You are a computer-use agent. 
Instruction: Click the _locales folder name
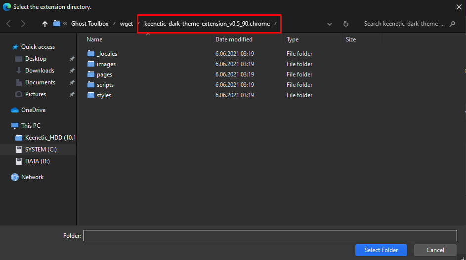tap(107, 54)
